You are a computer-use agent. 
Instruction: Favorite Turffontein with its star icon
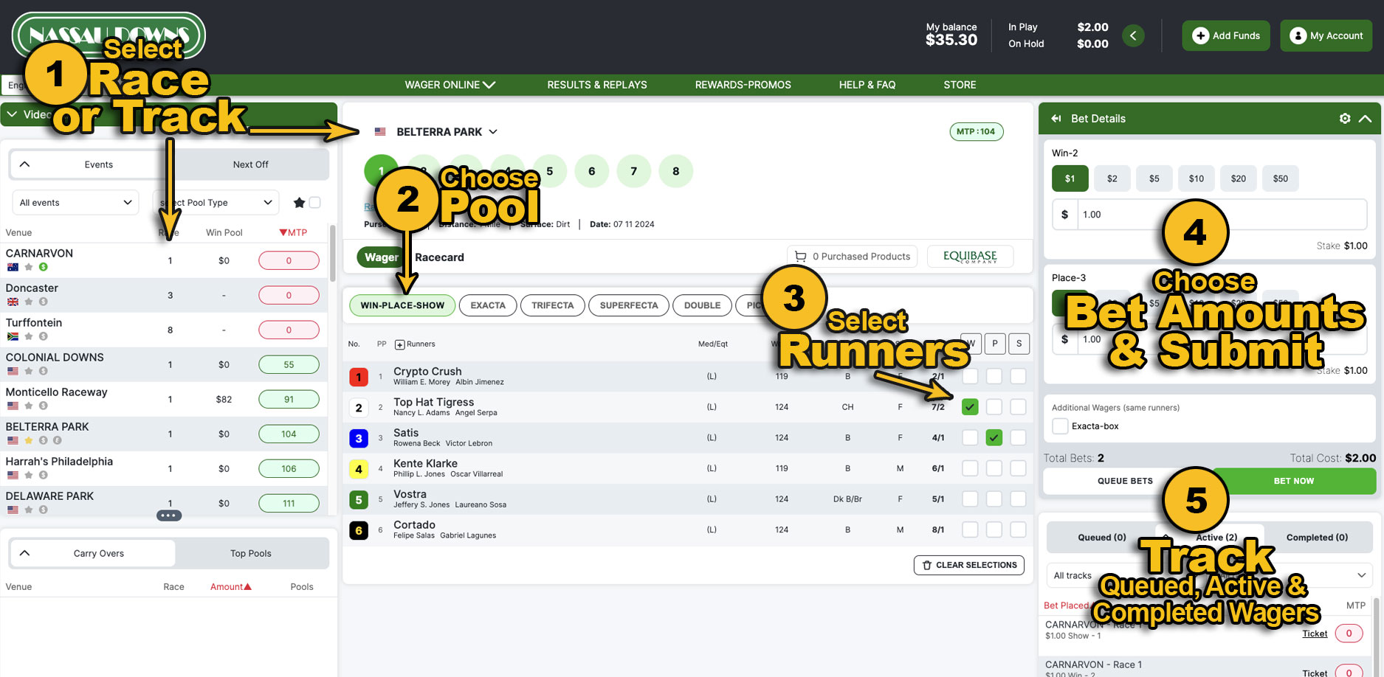pyautogui.click(x=29, y=336)
